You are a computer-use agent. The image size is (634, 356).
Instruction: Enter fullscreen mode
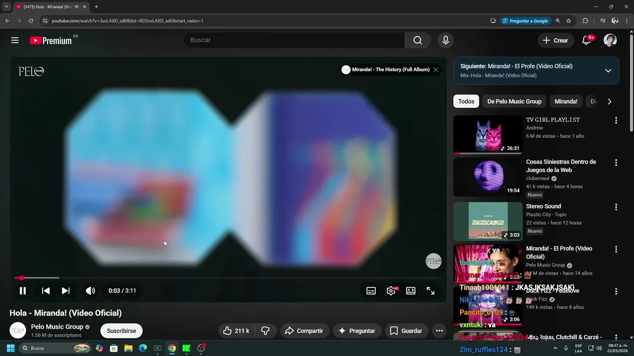[x=430, y=291]
